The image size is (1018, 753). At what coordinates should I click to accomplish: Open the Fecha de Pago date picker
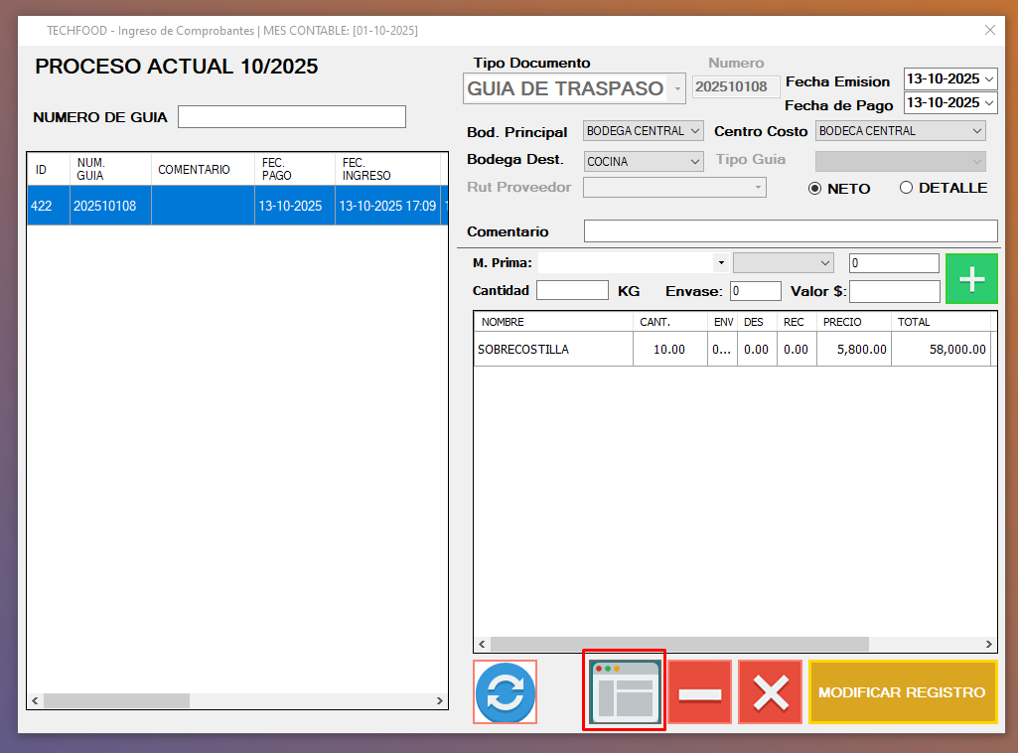988,102
